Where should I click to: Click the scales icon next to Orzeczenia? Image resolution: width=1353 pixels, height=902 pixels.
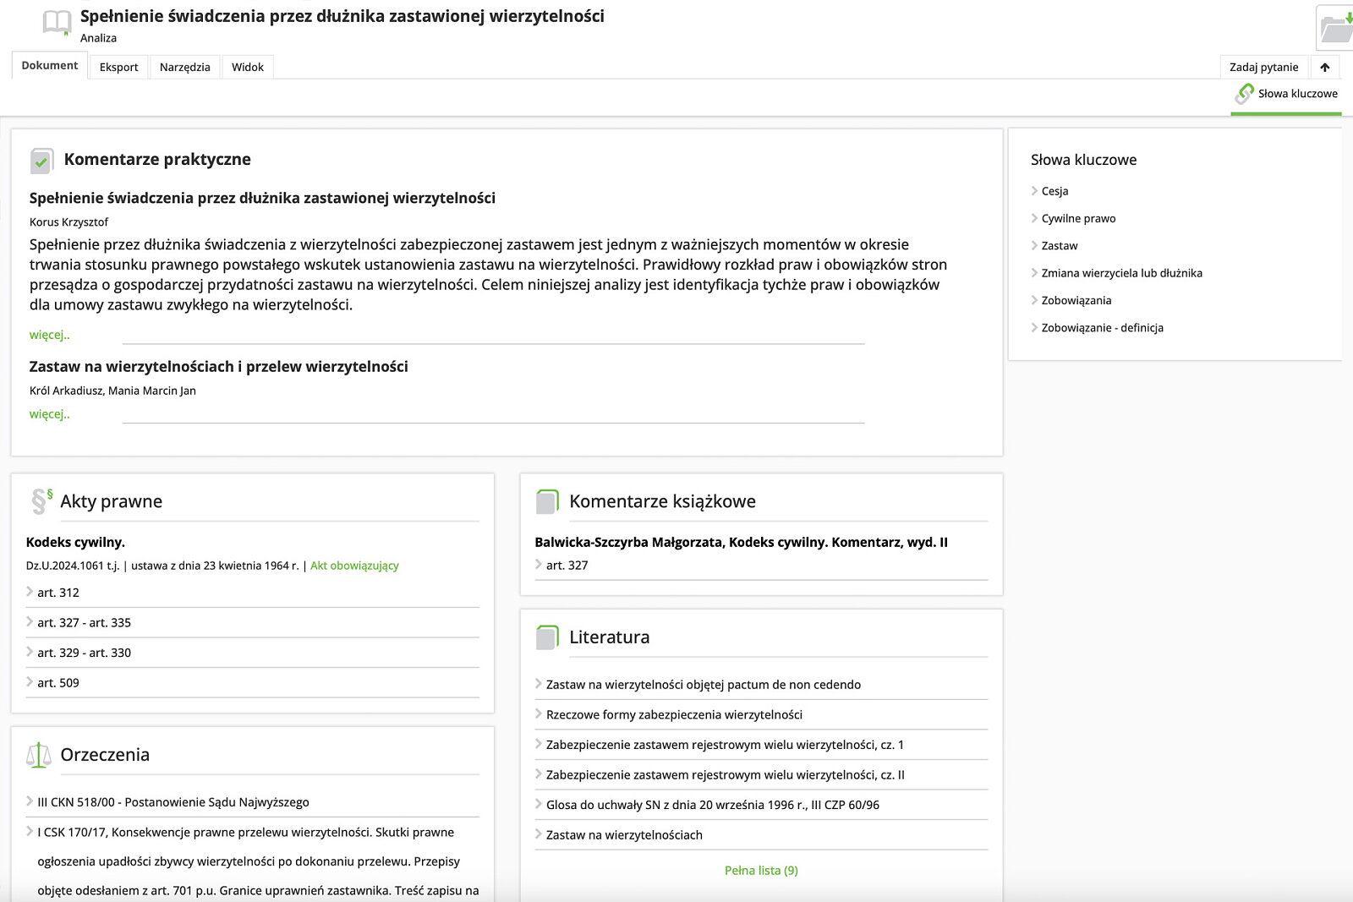point(39,755)
